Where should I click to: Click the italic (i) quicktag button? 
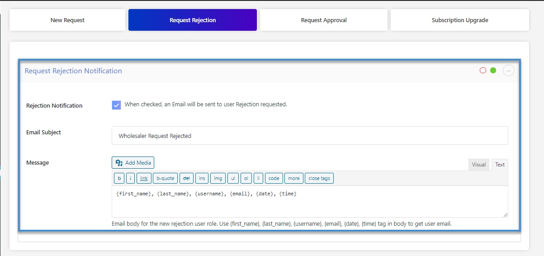click(130, 178)
